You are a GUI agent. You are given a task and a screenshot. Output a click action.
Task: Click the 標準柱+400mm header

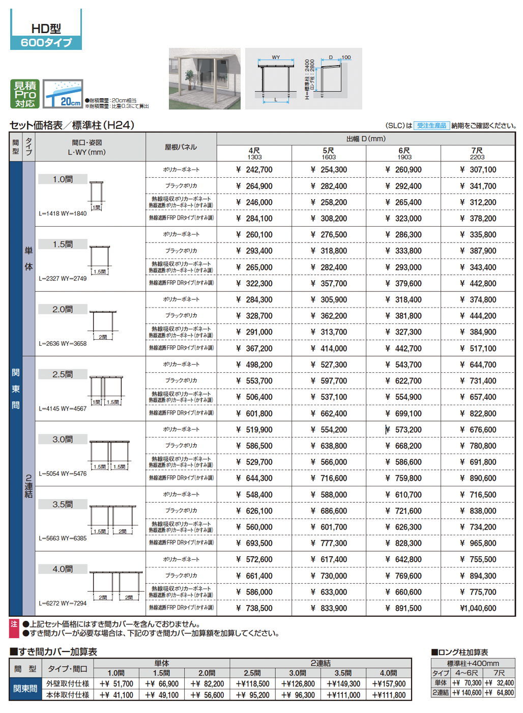(x=473, y=664)
